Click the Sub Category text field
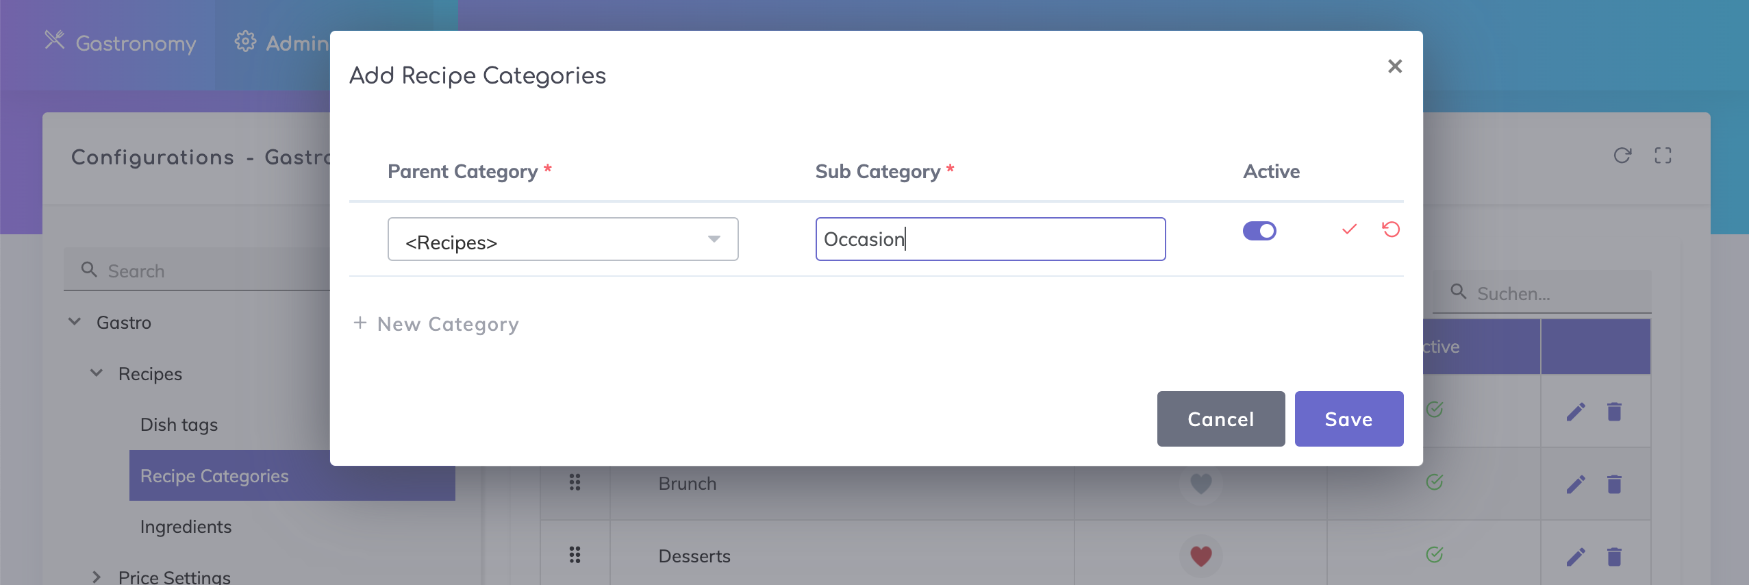 990,240
